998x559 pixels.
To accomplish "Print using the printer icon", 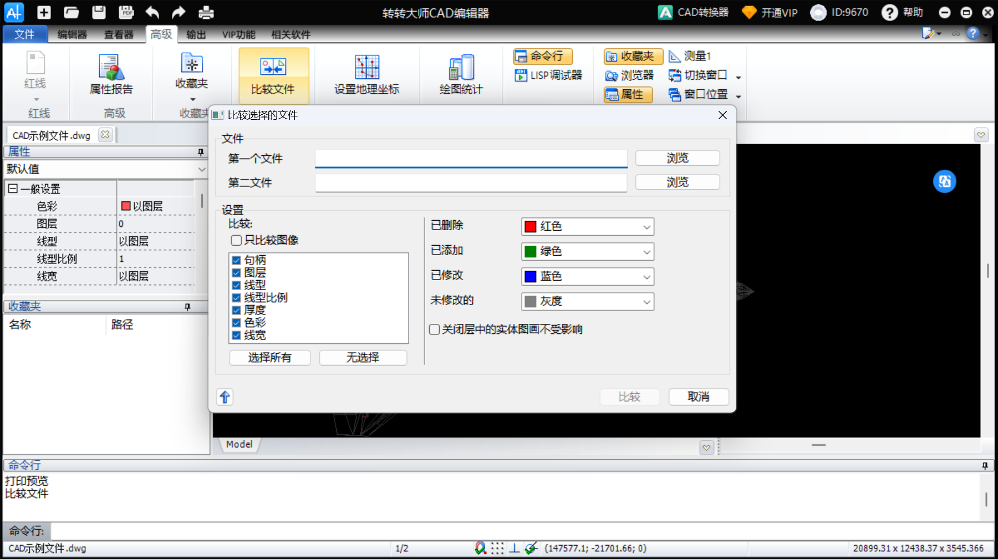I will pos(206,12).
